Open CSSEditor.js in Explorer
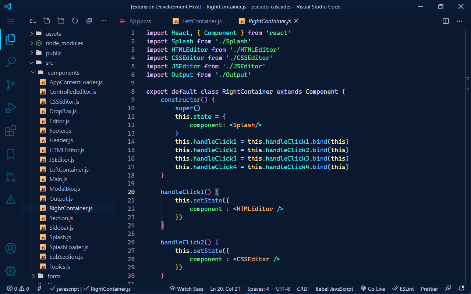Screen dimensions: 471x294 pyautogui.click(x=64, y=101)
